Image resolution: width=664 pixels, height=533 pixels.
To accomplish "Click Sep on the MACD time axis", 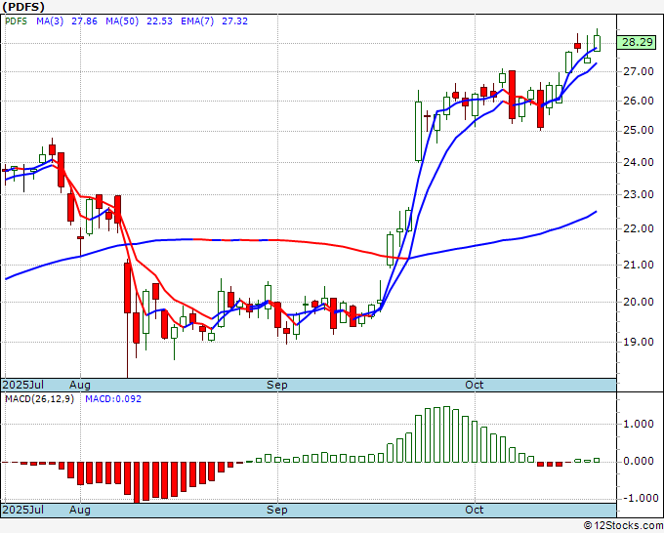I will point(277,510).
